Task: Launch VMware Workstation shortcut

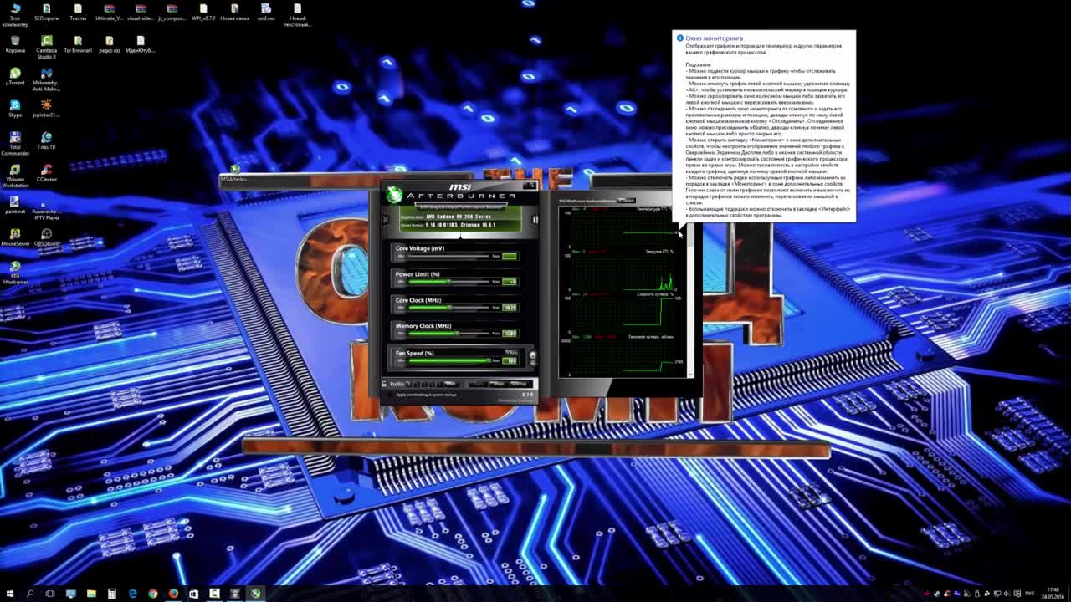Action: pyautogui.click(x=15, y=175)
